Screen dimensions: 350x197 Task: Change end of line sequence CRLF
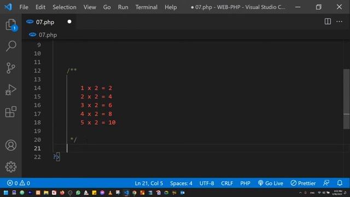[x=227, y=183]
